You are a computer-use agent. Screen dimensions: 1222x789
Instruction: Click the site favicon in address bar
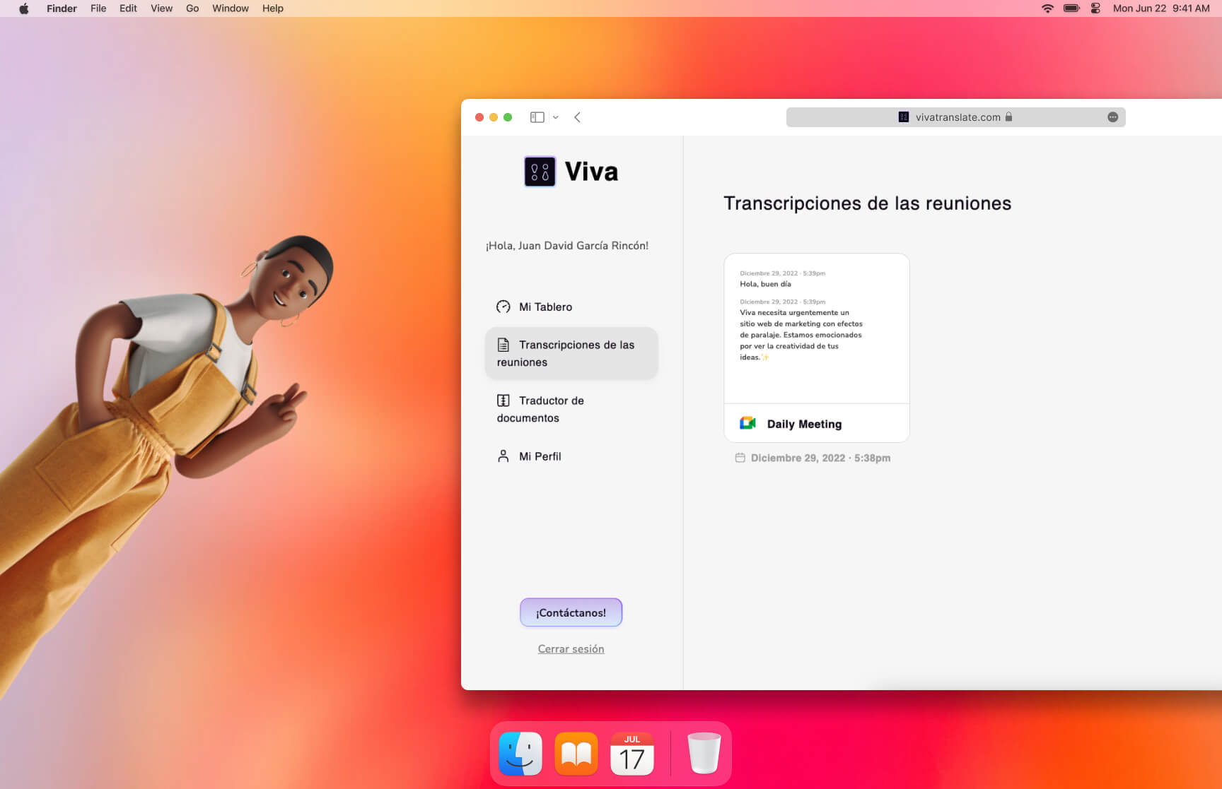tap(903, 117)
